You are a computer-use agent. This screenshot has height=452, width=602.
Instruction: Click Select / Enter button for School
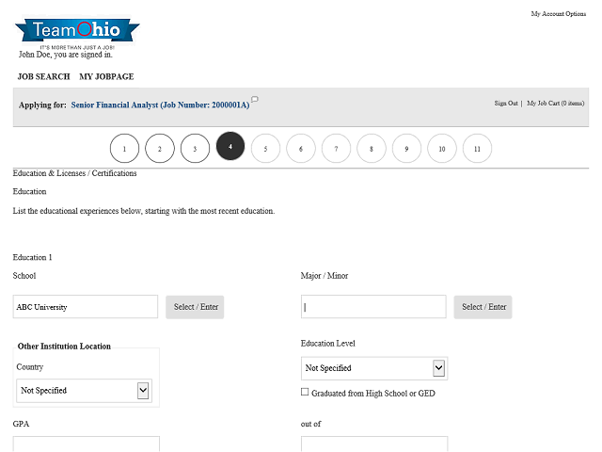point(195,307)
